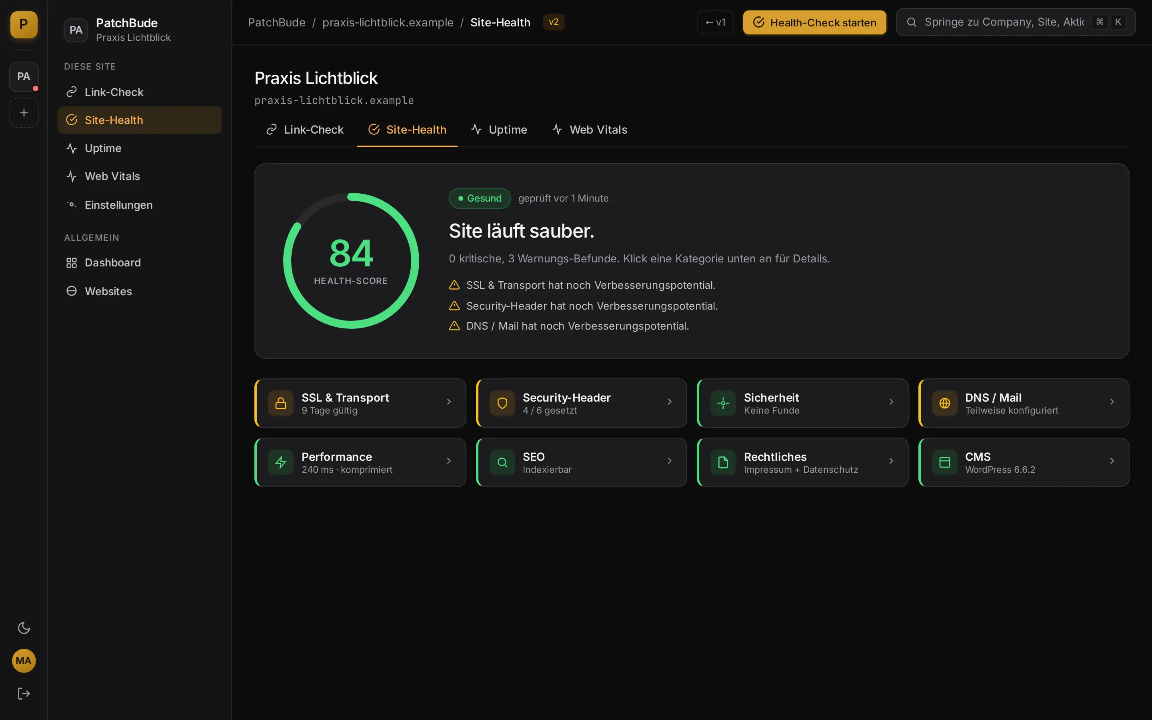The height and width of the screenshot is (720, 1152).
Task: Click the Uptime tab pulse icon
Action: point(476,130)
